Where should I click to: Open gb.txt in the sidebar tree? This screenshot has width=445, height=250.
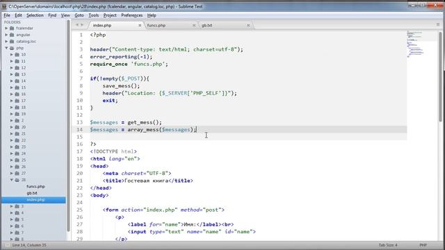point(32,193)
